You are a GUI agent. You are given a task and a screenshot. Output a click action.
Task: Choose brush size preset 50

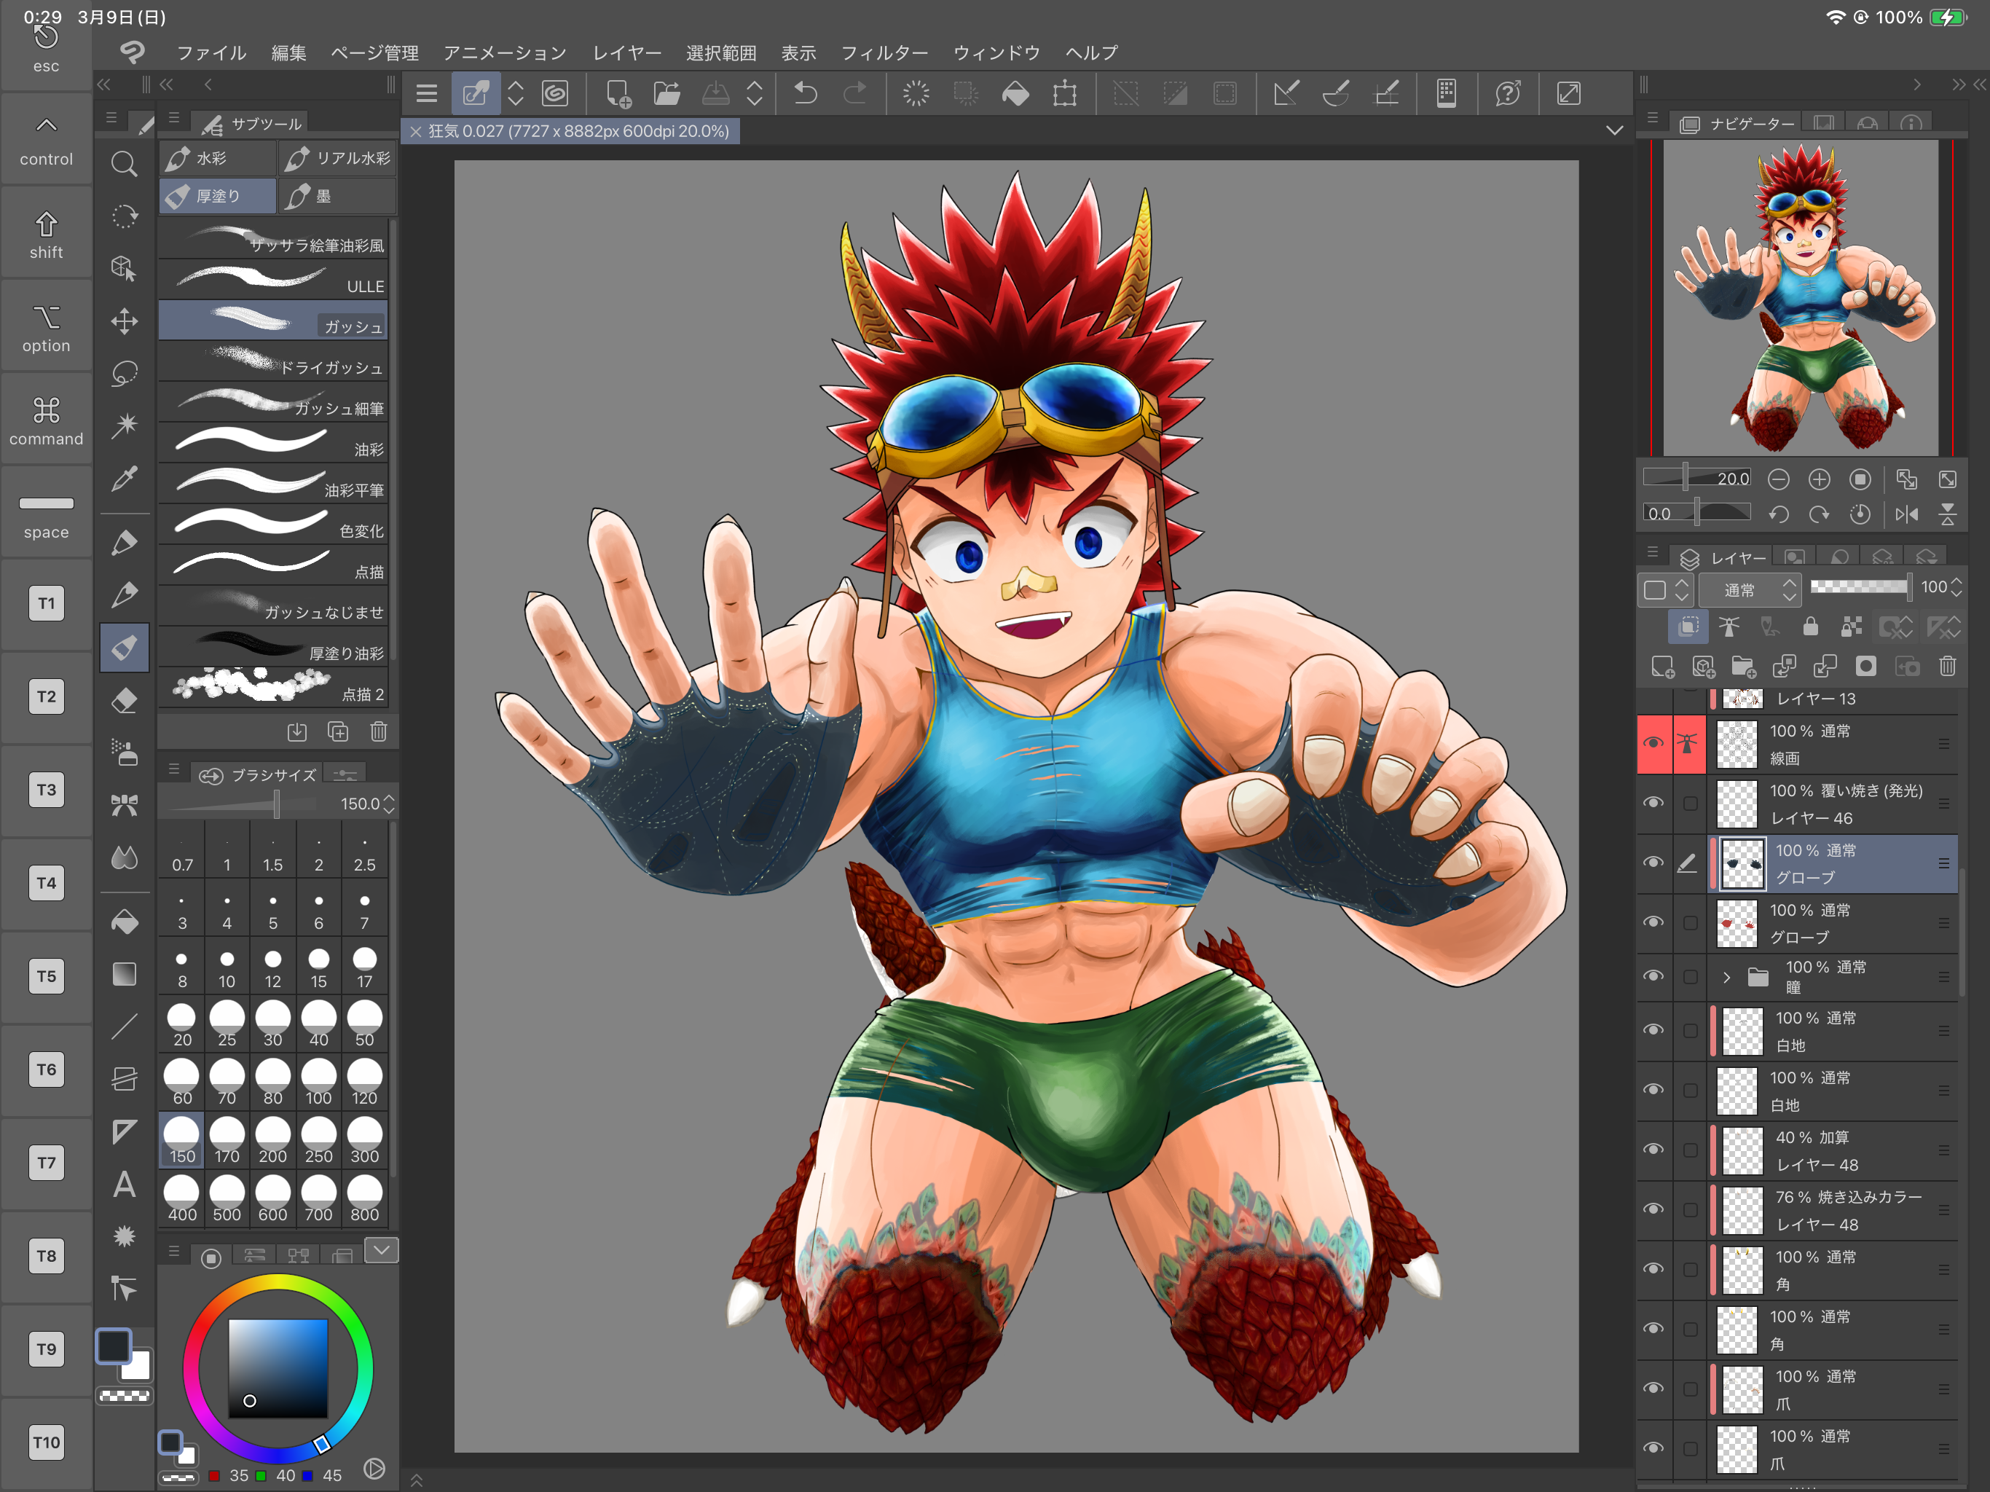pos(364,1024)
